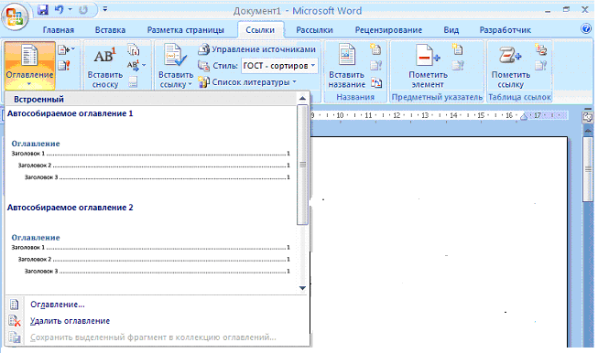Switch to the Вставка tab
This screenshot has height=353, width=598.
[x=110, y=30]
